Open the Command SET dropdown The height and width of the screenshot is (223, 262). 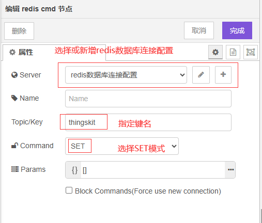coord(122,146)
